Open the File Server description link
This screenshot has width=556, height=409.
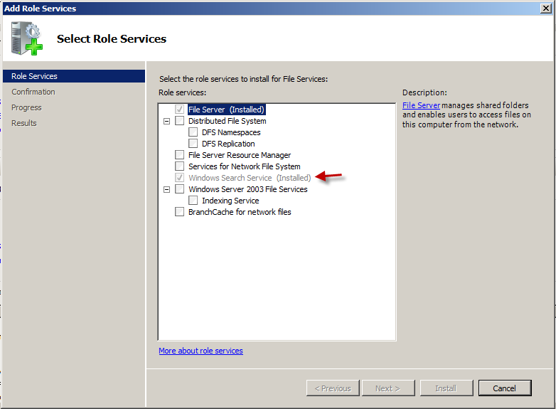[x=421, y=105]
